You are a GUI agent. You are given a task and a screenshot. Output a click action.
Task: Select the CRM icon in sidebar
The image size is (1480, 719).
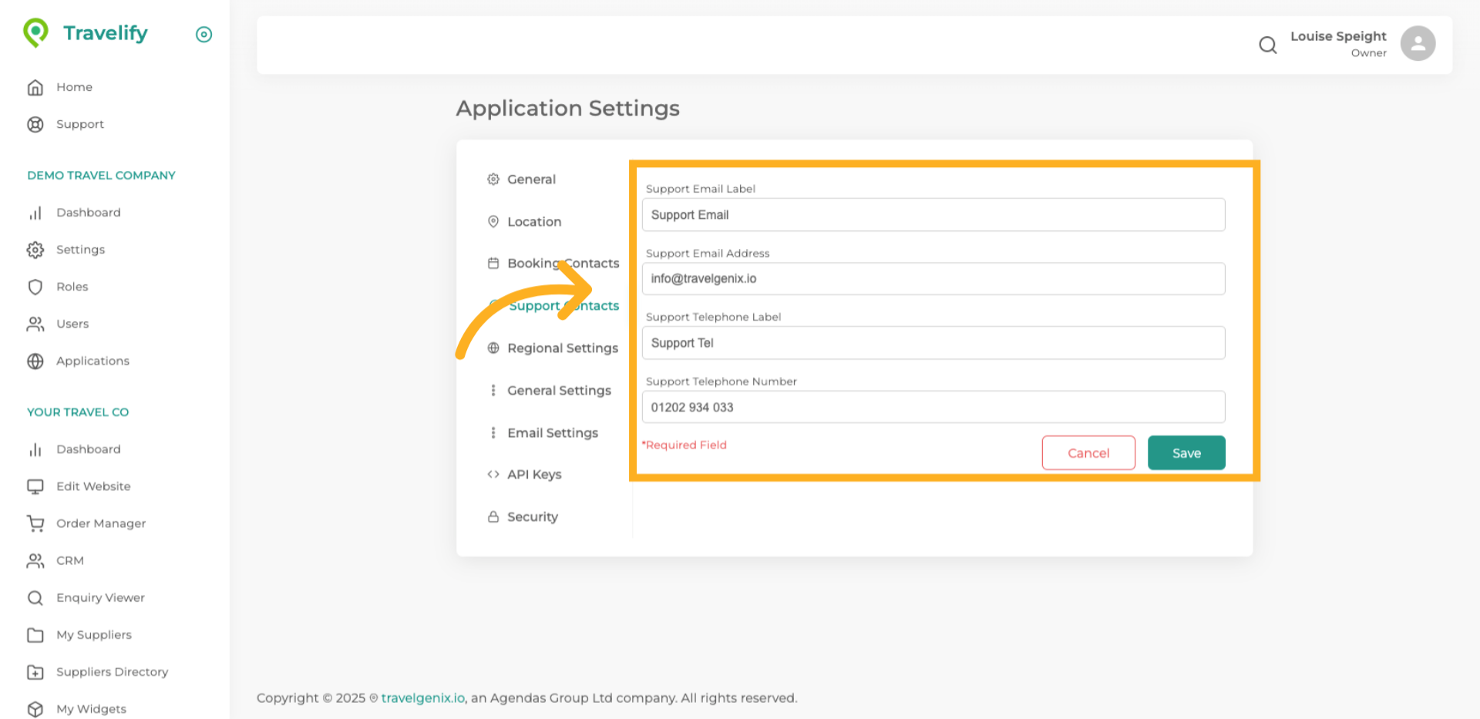pos(35,560)
